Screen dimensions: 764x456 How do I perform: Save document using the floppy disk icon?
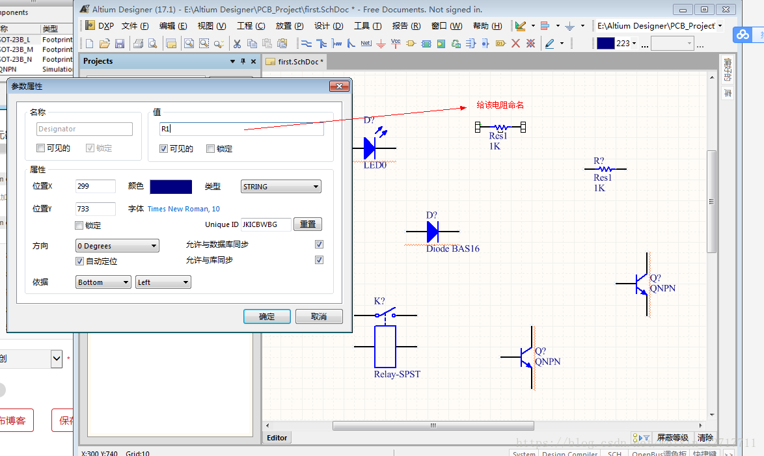point(120,44)
